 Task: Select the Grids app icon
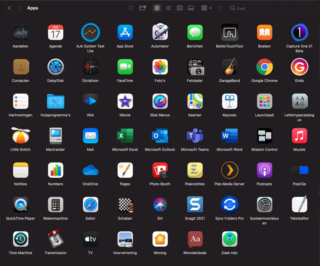click(x=299, y=67)
